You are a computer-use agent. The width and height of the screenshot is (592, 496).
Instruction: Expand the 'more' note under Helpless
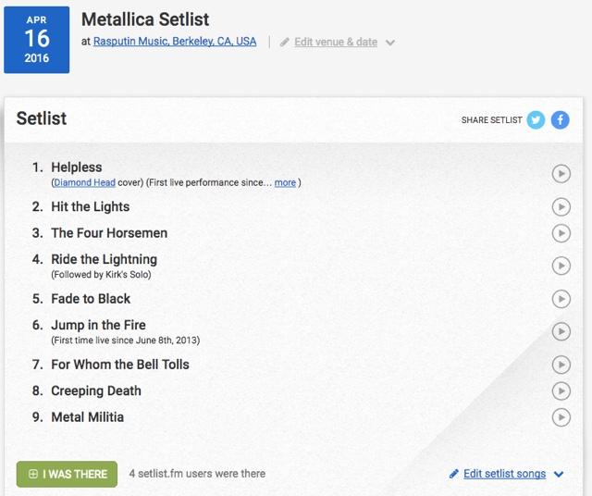coord(285,183)
